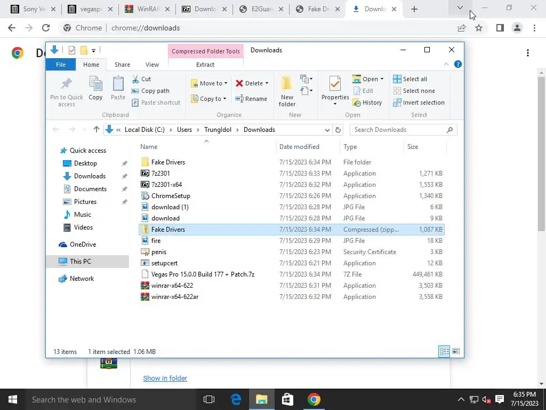The width and height of the screenshot is (546, 410).
Task: Reload the Chrome downloads page
Action: click(x=46, y=28)
